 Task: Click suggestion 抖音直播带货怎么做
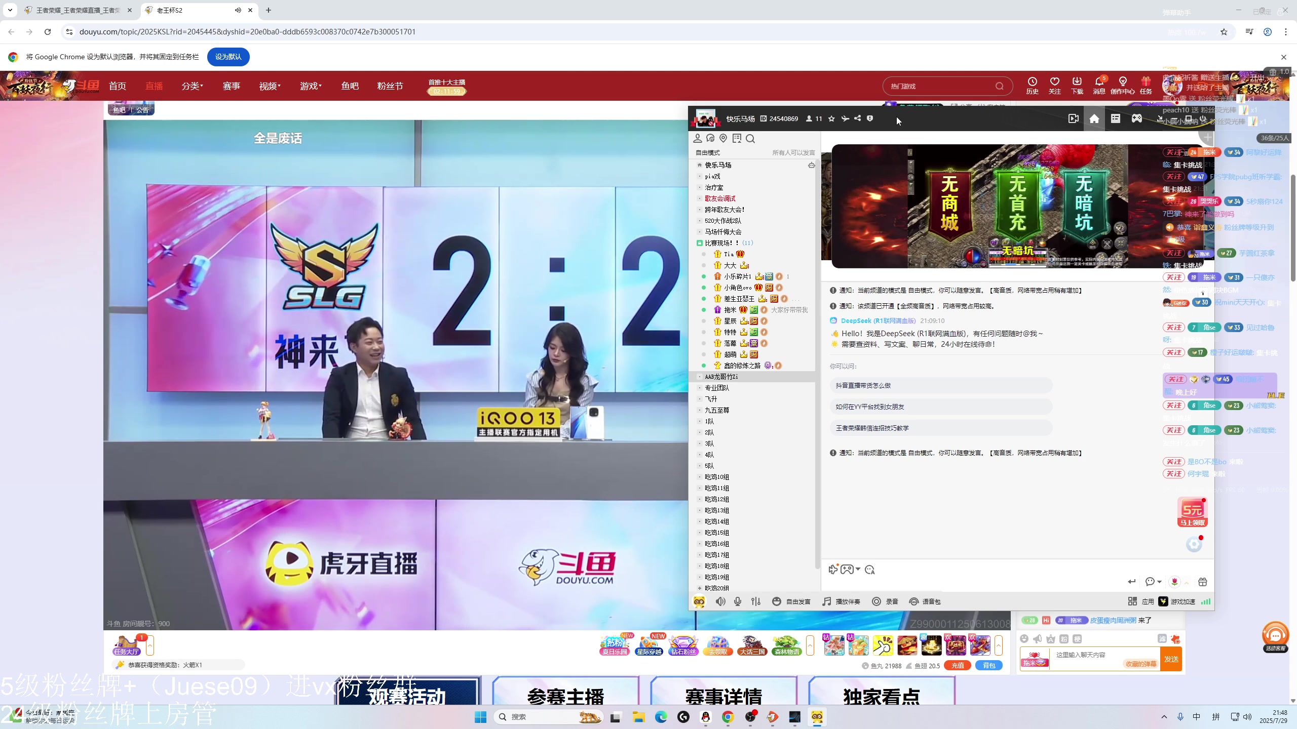click(941, 385)
